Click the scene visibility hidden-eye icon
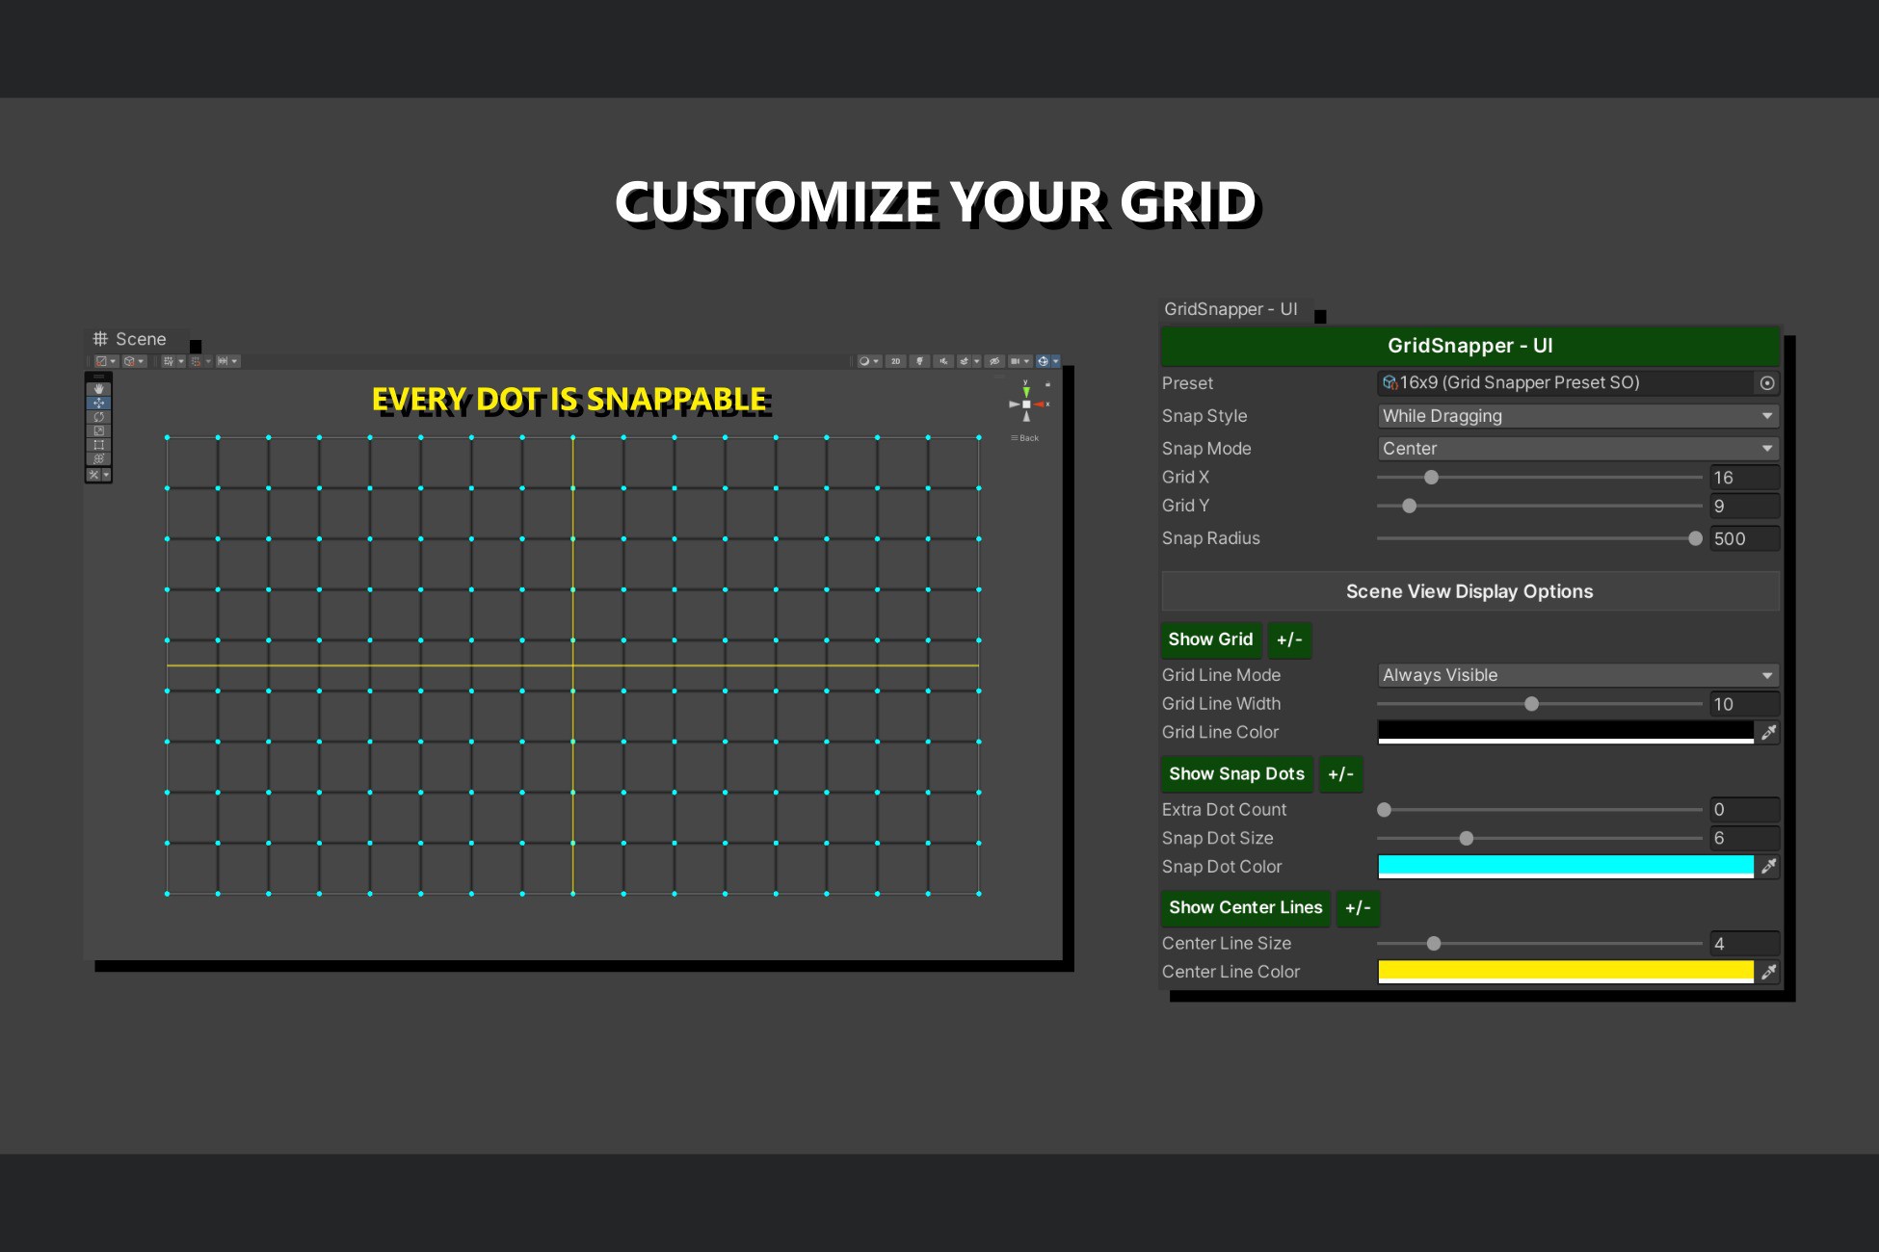1879x1252 pixels. coord(994,361)
